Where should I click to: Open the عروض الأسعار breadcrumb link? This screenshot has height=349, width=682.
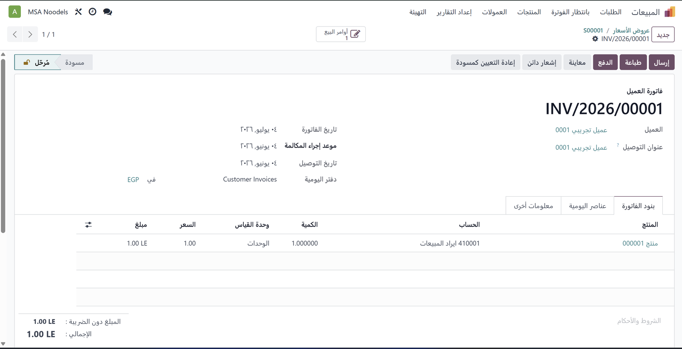coord(631,30)
